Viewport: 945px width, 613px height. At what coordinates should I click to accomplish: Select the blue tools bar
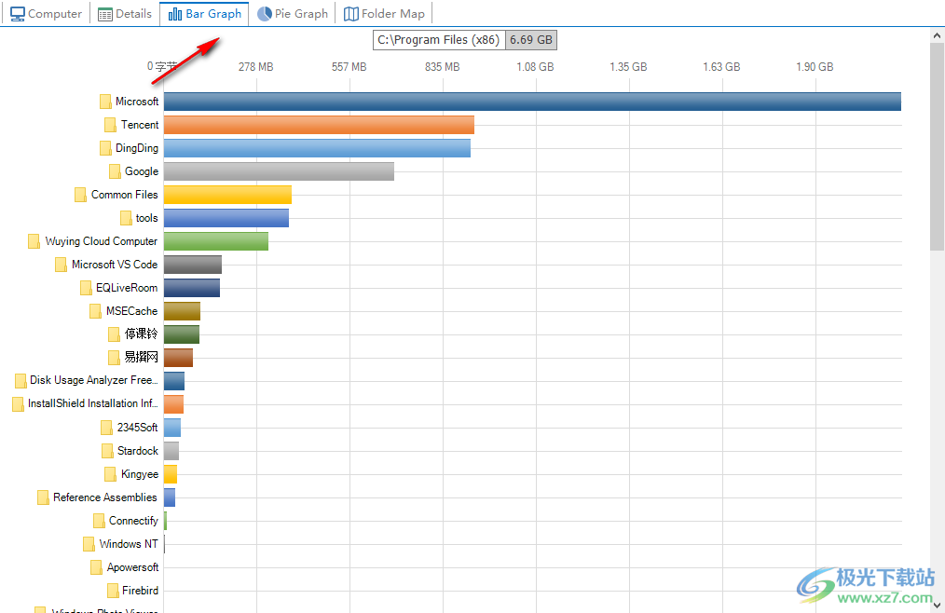tap(226, 218)
